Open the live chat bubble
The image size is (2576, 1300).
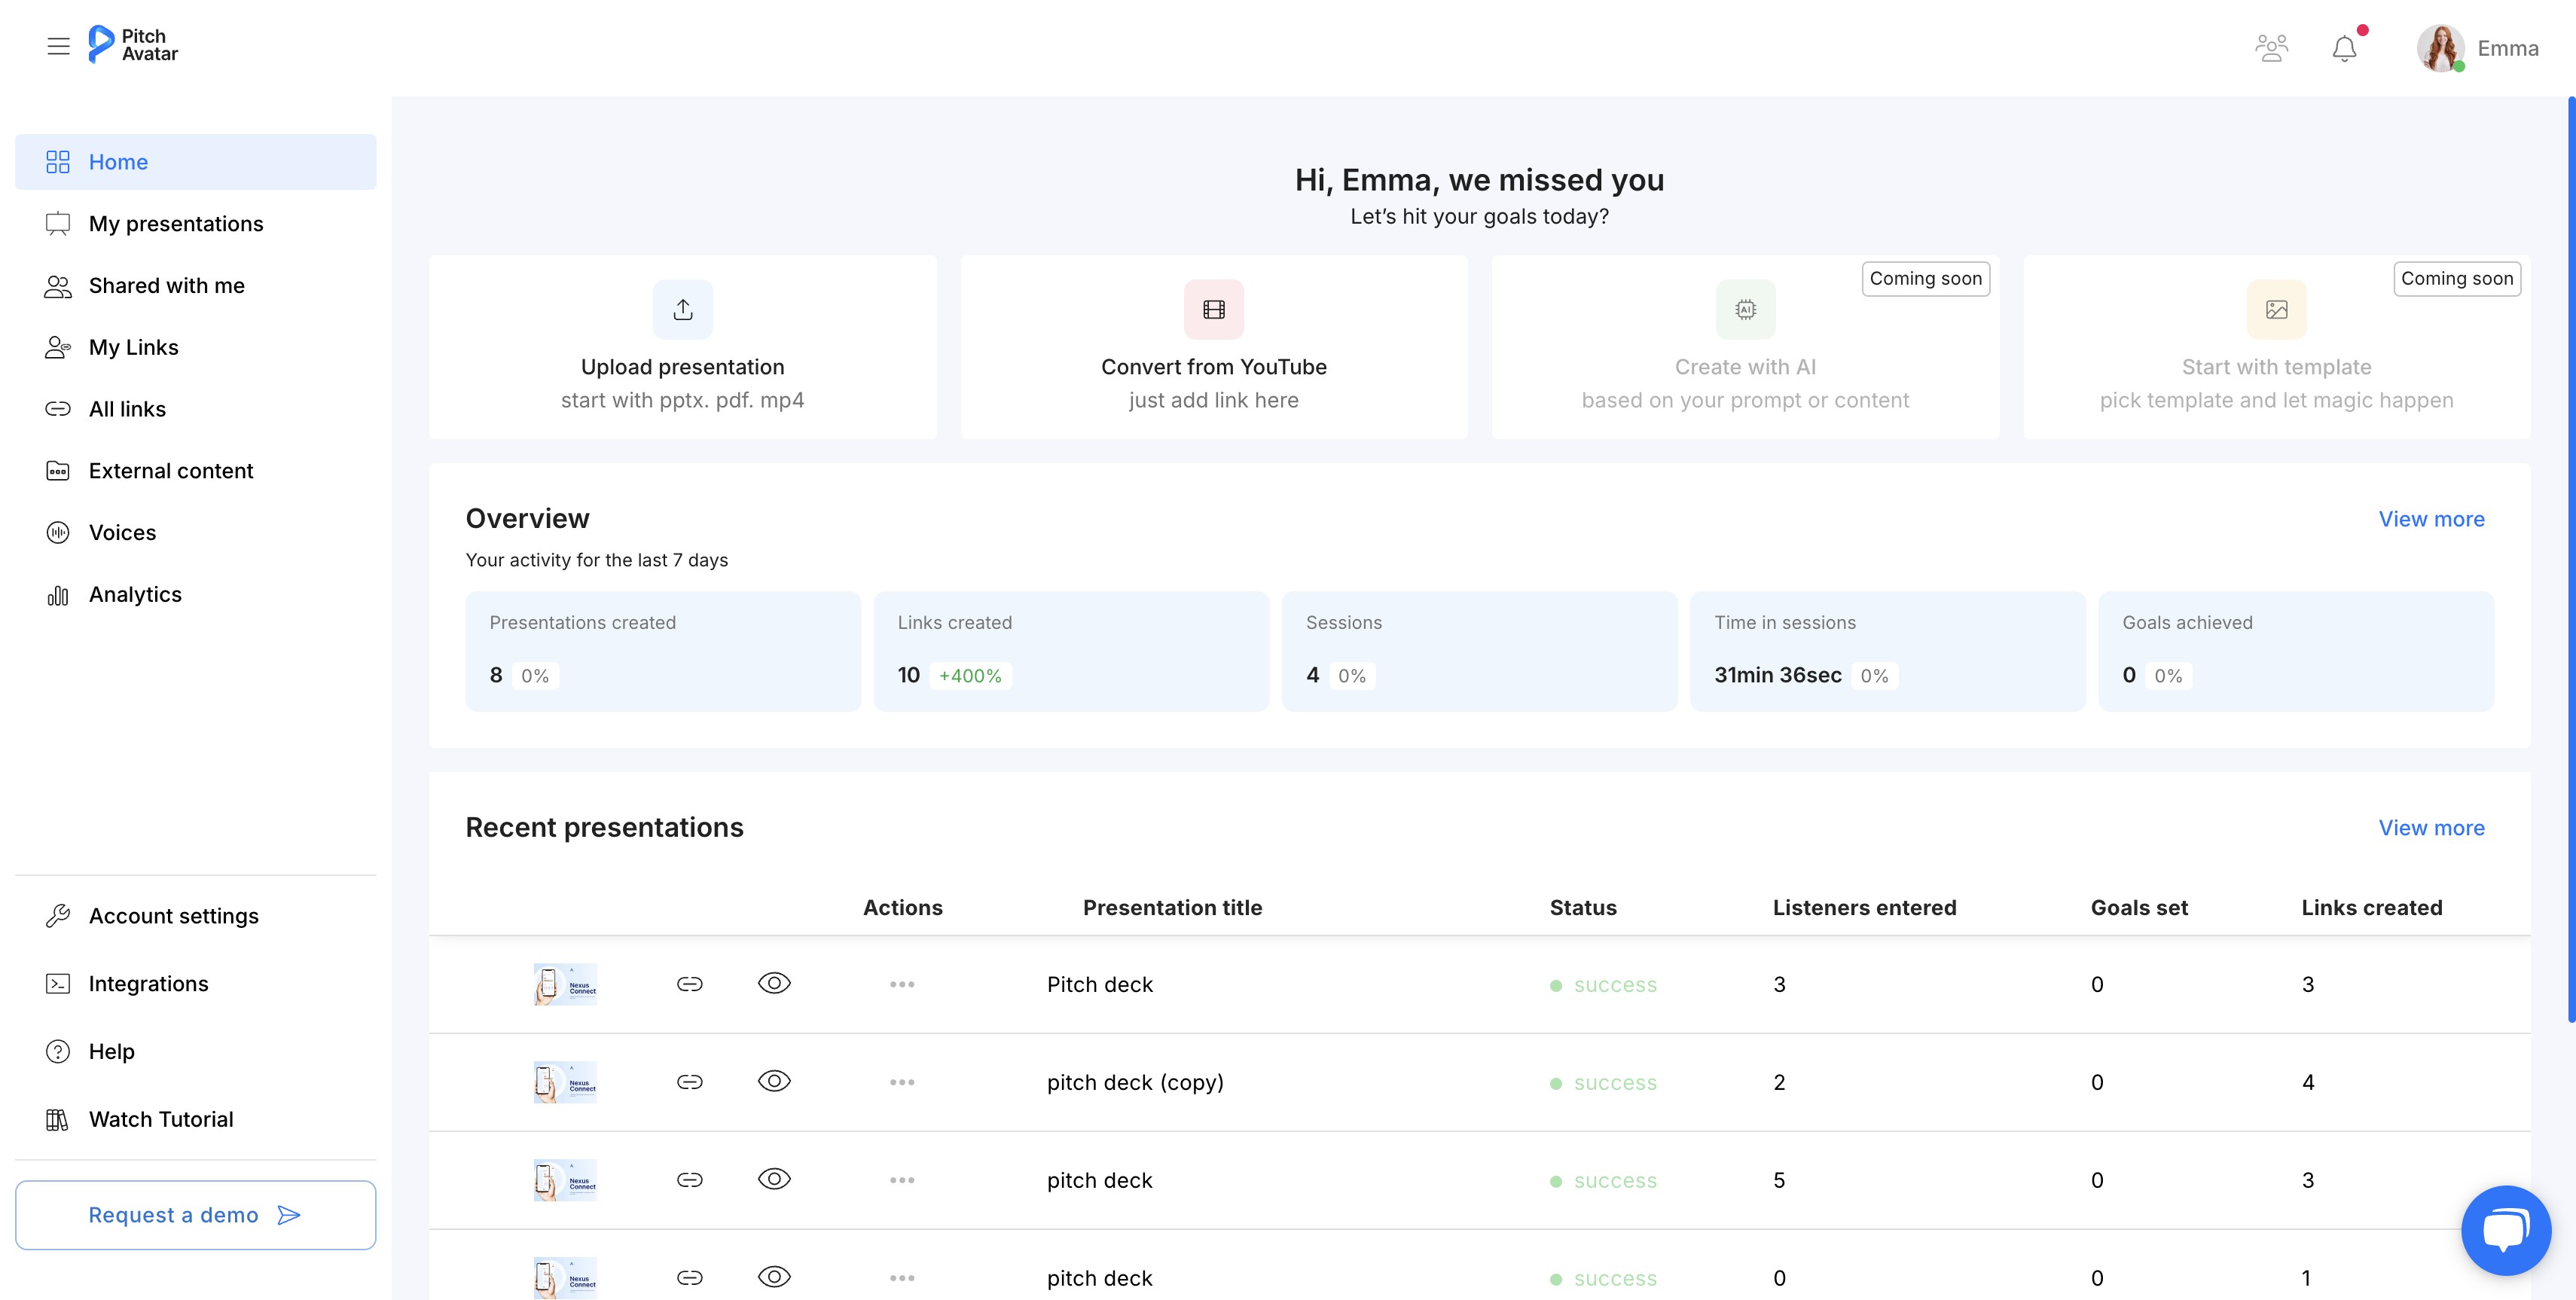click(2505, 1229)
